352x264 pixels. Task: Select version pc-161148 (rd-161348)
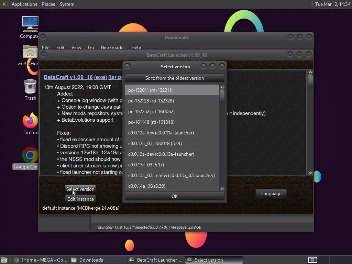click(x=172, y=122)
